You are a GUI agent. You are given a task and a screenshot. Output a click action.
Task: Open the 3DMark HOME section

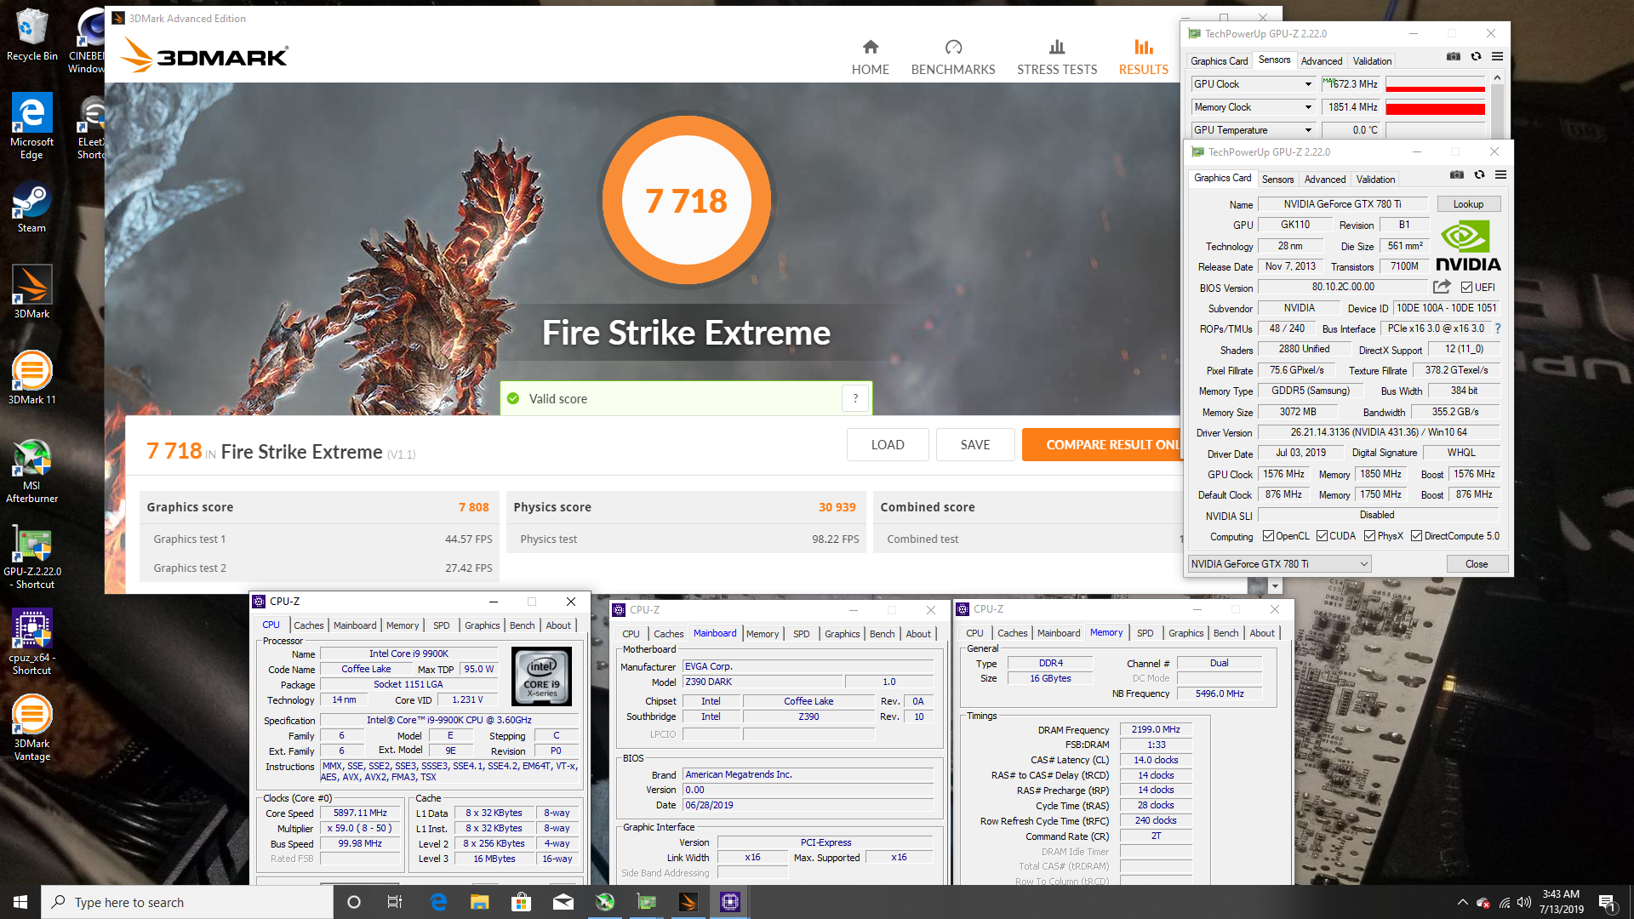pyautogui.click(x=870, y=58)
